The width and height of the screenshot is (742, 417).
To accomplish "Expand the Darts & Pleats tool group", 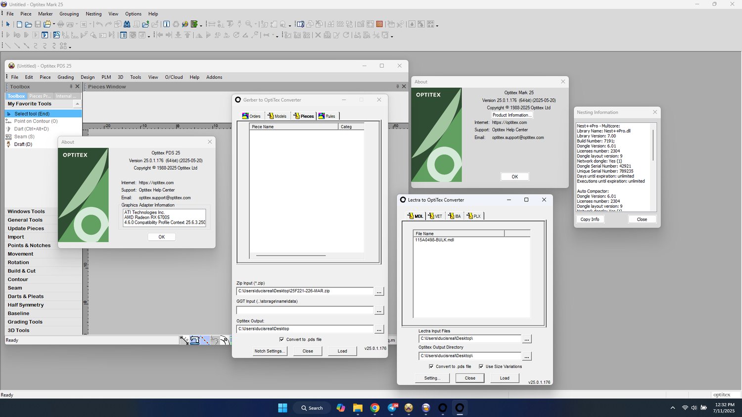I will (x=26, y=296).
